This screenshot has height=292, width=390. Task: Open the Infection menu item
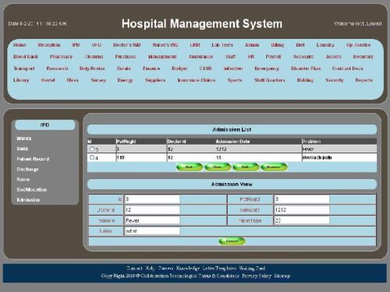coord(233,69)
